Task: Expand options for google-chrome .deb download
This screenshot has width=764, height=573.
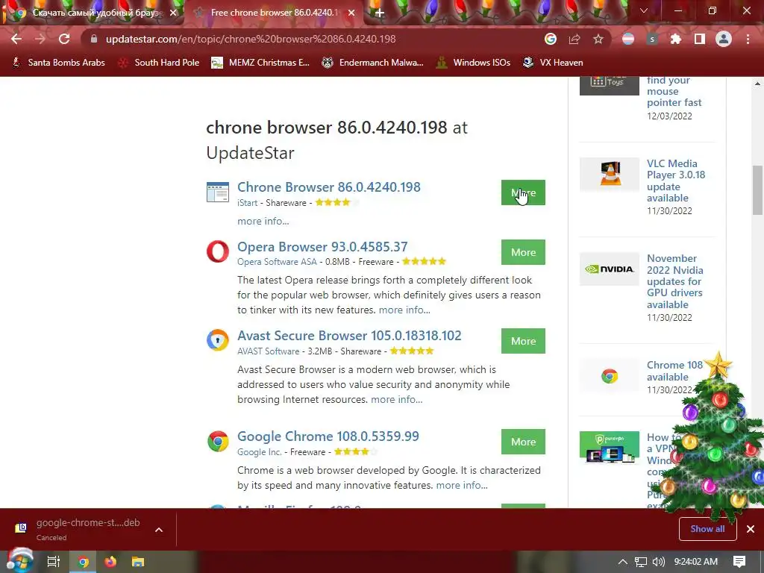Action: [159, 530]
